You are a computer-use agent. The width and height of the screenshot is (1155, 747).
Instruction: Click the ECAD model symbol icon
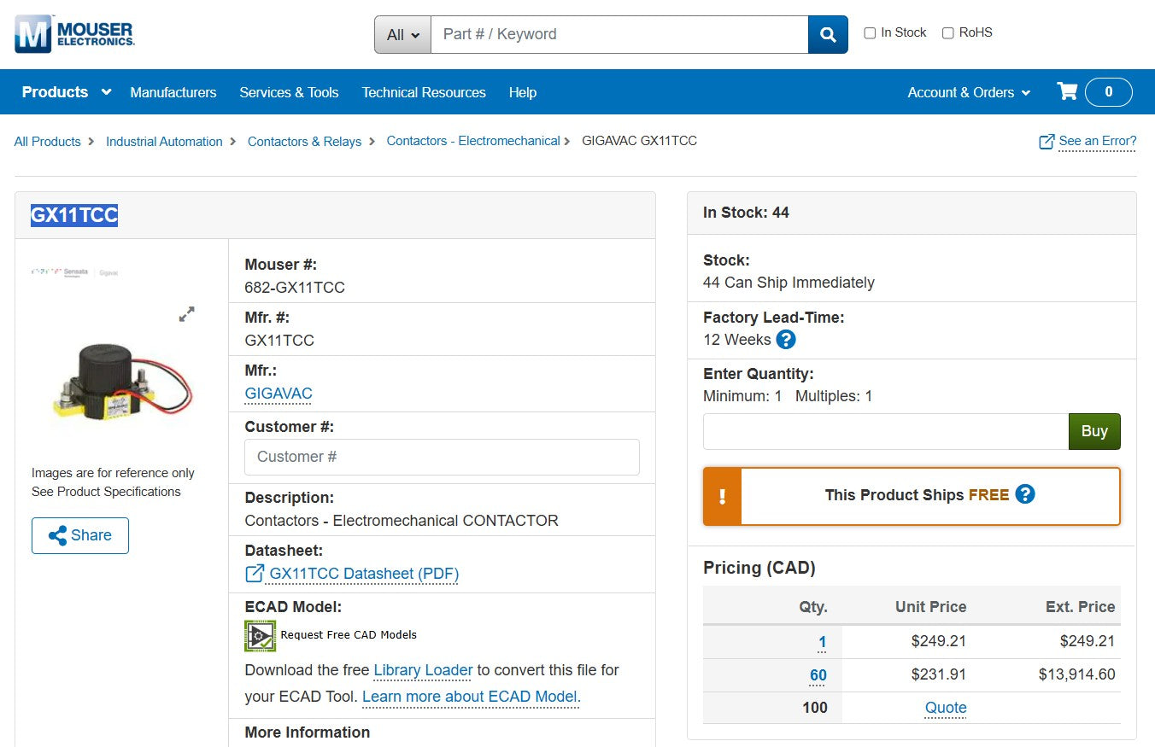click(x=261, y=635)
